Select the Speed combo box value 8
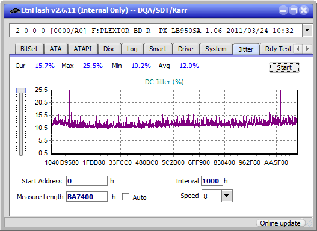 [212, 196]
